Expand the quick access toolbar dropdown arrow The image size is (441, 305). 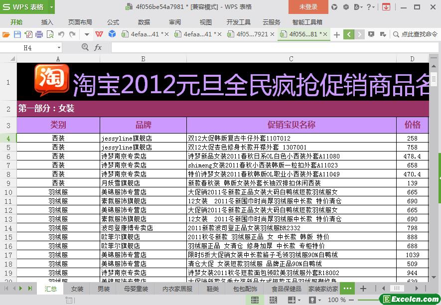click(x=87, y=34)
